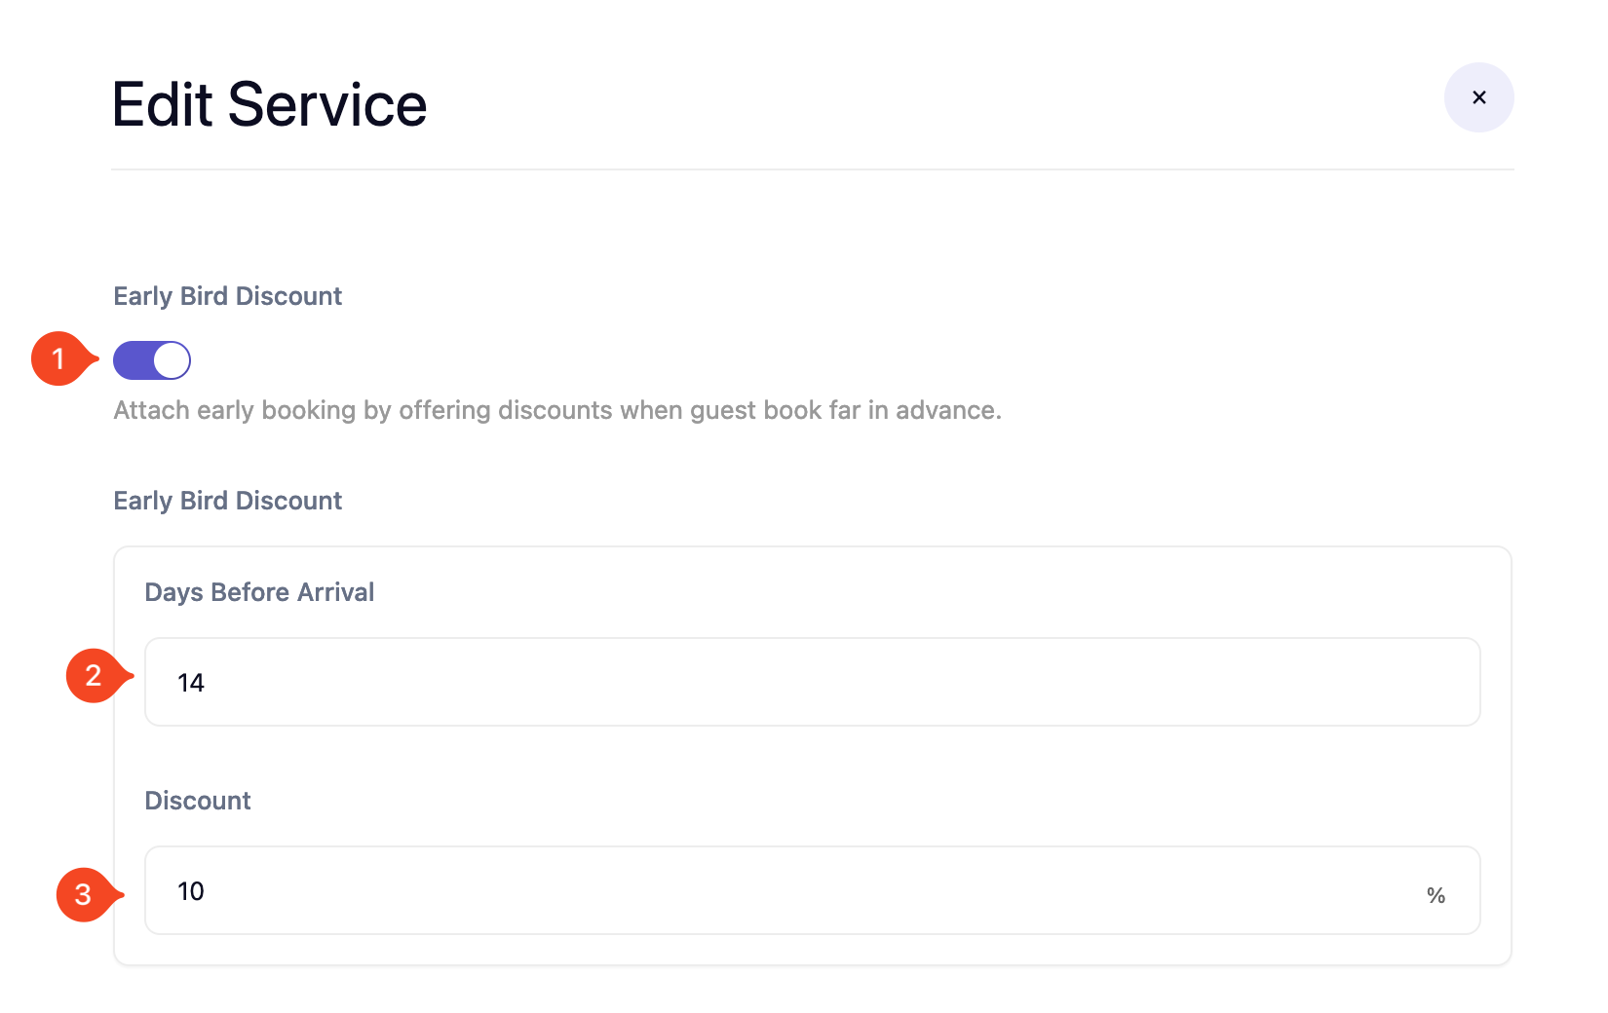The height and width of the screenshot is (1013, 1608).
Task: Click the percent symbol in Discount field
Action: click(x=1436, y=895)
